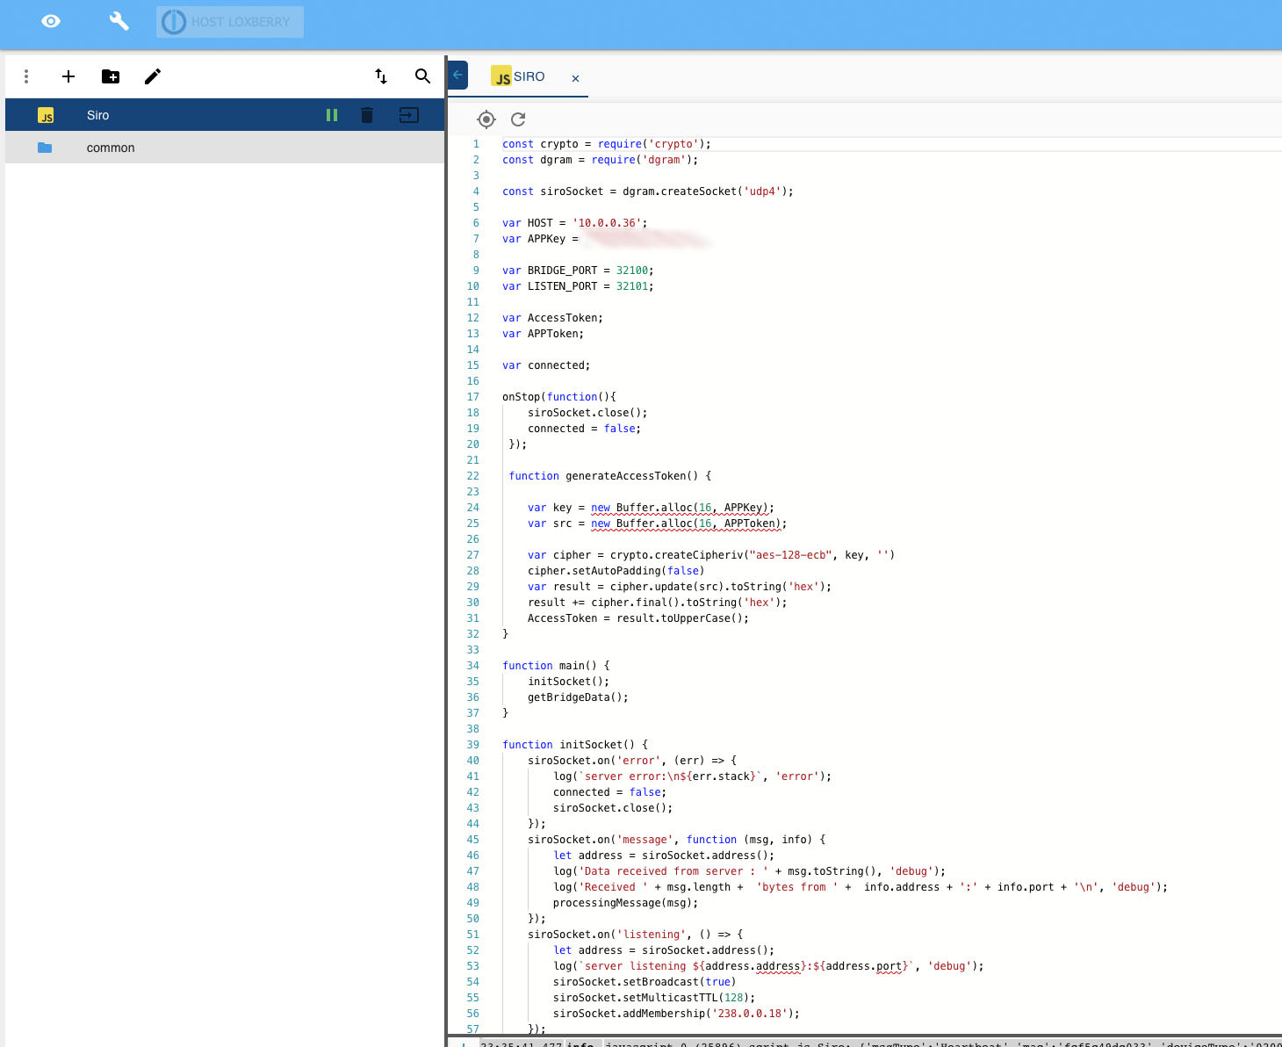Viewport: 1282px width, 1047px height.
Task: Enable edit mode with pencil icon
Action: pos(153,76)
